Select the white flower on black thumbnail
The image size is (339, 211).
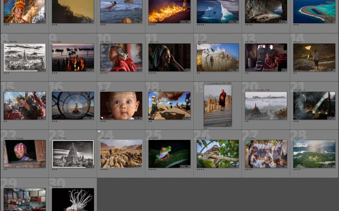pyautogui.click(x=73, y=199)
